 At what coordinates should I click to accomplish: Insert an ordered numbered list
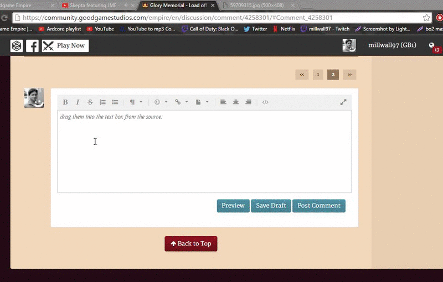102,102
